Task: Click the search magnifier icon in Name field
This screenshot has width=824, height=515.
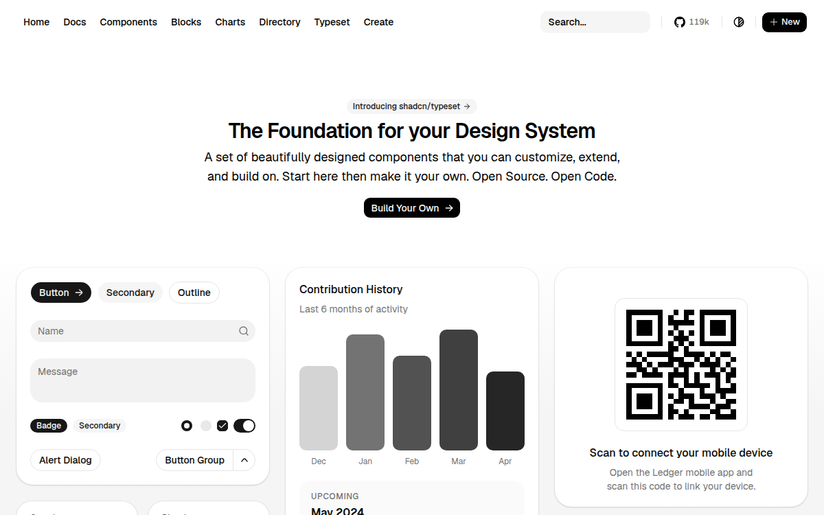Action: pos(244,331)
